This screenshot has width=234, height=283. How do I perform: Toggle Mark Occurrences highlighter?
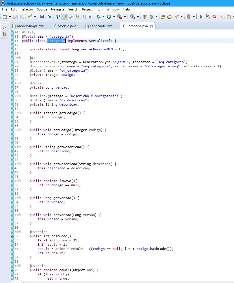(x=64, y=17)
